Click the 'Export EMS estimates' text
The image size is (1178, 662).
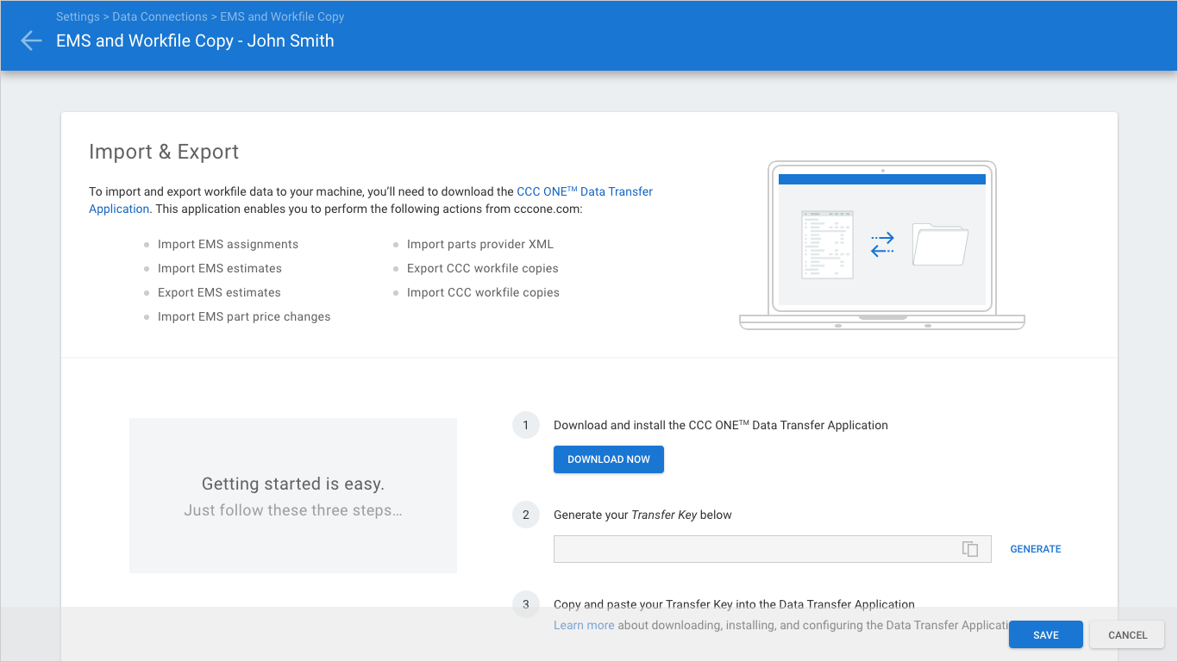point(219,292)
